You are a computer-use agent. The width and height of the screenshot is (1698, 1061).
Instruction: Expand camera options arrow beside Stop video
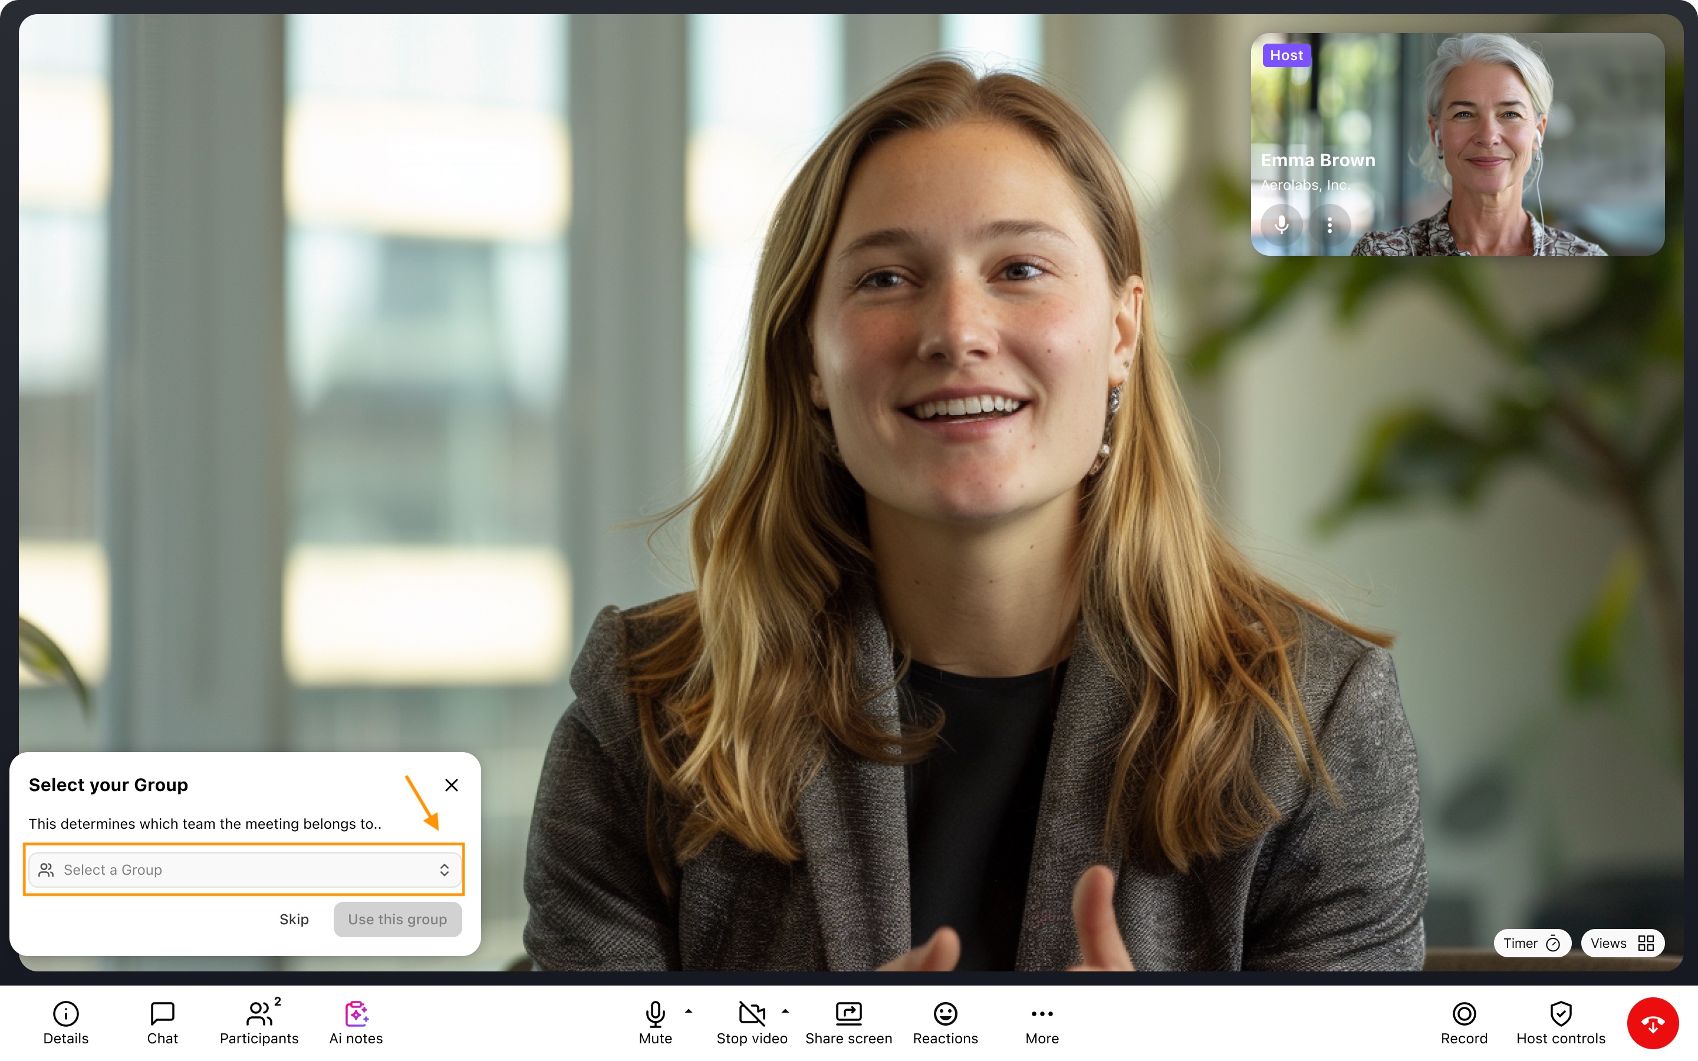tap(785, 1011)
